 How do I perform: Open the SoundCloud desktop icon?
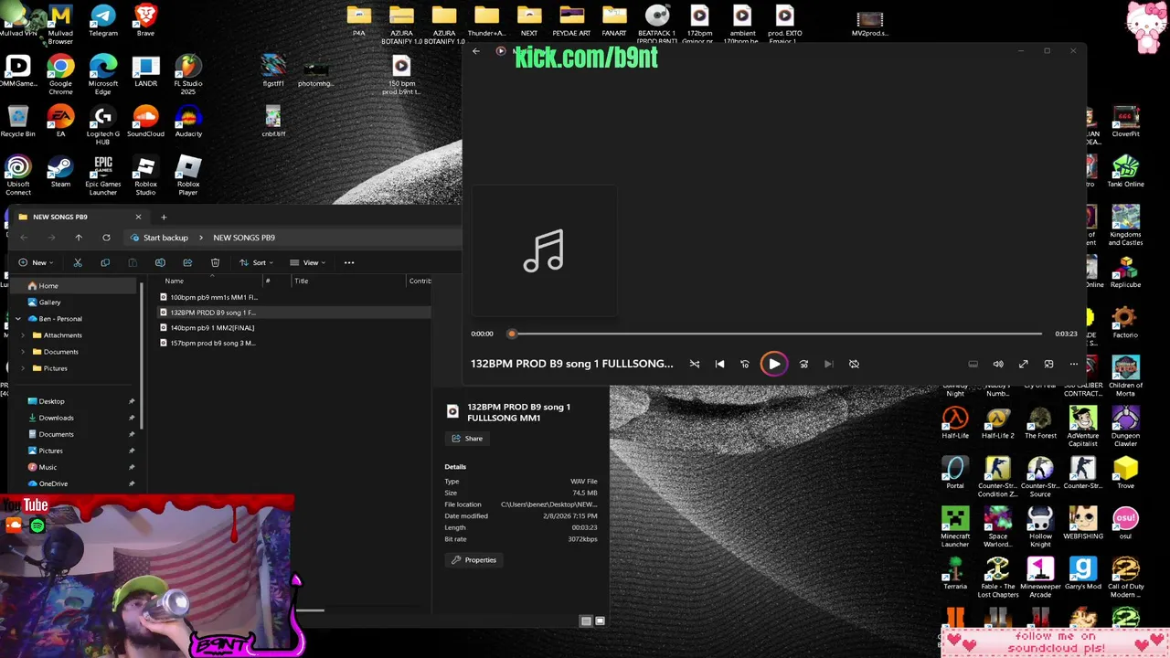145,122
